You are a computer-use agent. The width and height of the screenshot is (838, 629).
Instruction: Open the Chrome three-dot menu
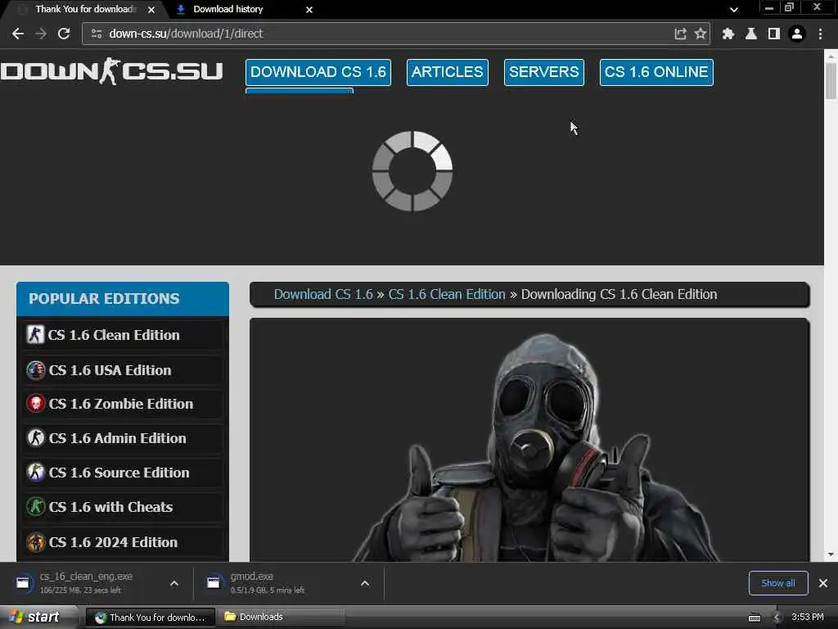tap(820, 34)
